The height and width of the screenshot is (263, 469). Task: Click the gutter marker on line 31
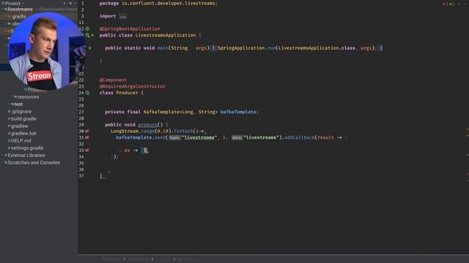click(87, 137)
